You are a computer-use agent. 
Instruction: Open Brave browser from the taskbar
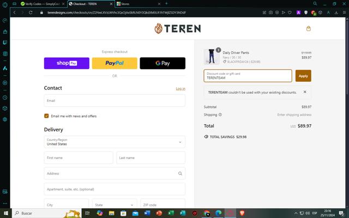click(242, 213)
